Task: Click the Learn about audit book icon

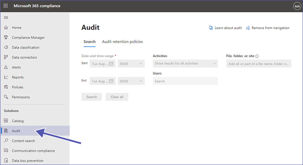Action: pyautogui.click(x=211, y=28)
